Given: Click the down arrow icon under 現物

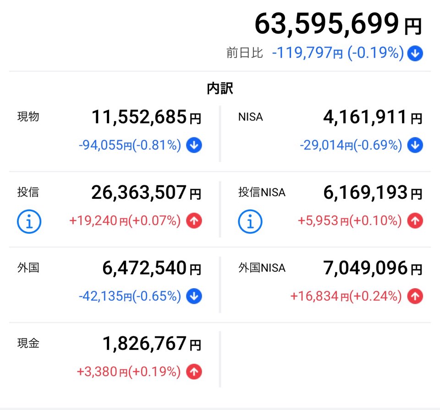Looking at the screenshot, I should pos(194,146).
